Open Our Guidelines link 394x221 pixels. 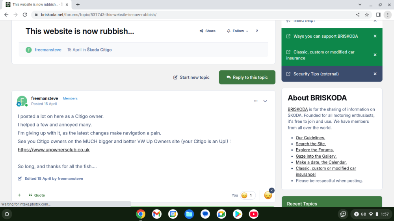coord(310,138)
